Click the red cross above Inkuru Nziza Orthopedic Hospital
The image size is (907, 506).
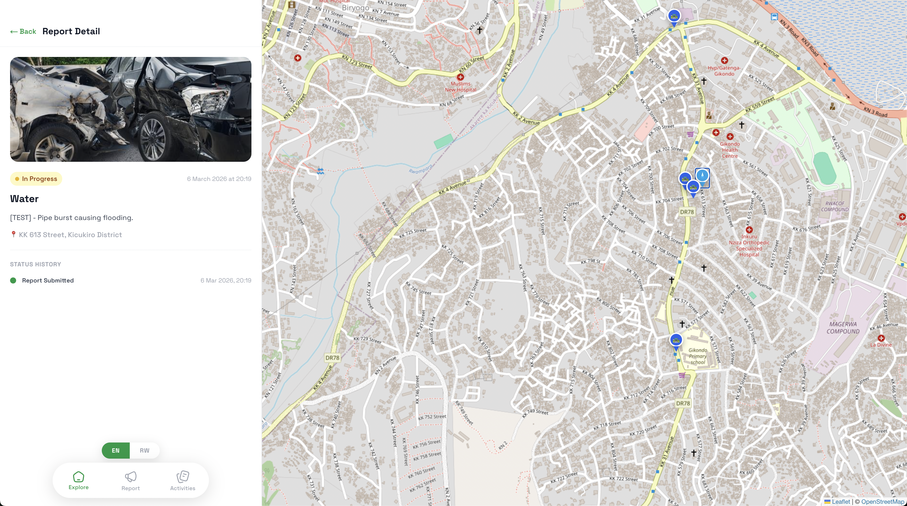tap(749, 230)
